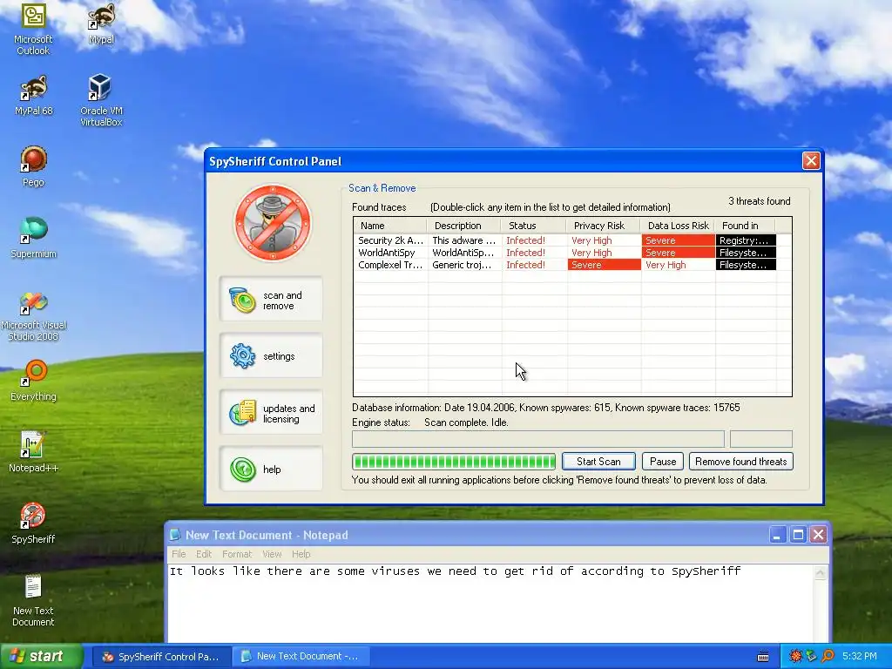Close the SpySheriff Control Panel window
The height and width of the screenshot is (669, 892).
pyautogui.click(x=811, y=161)
